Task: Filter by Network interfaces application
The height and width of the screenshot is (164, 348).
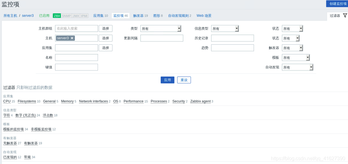Action: coord(93,101)
